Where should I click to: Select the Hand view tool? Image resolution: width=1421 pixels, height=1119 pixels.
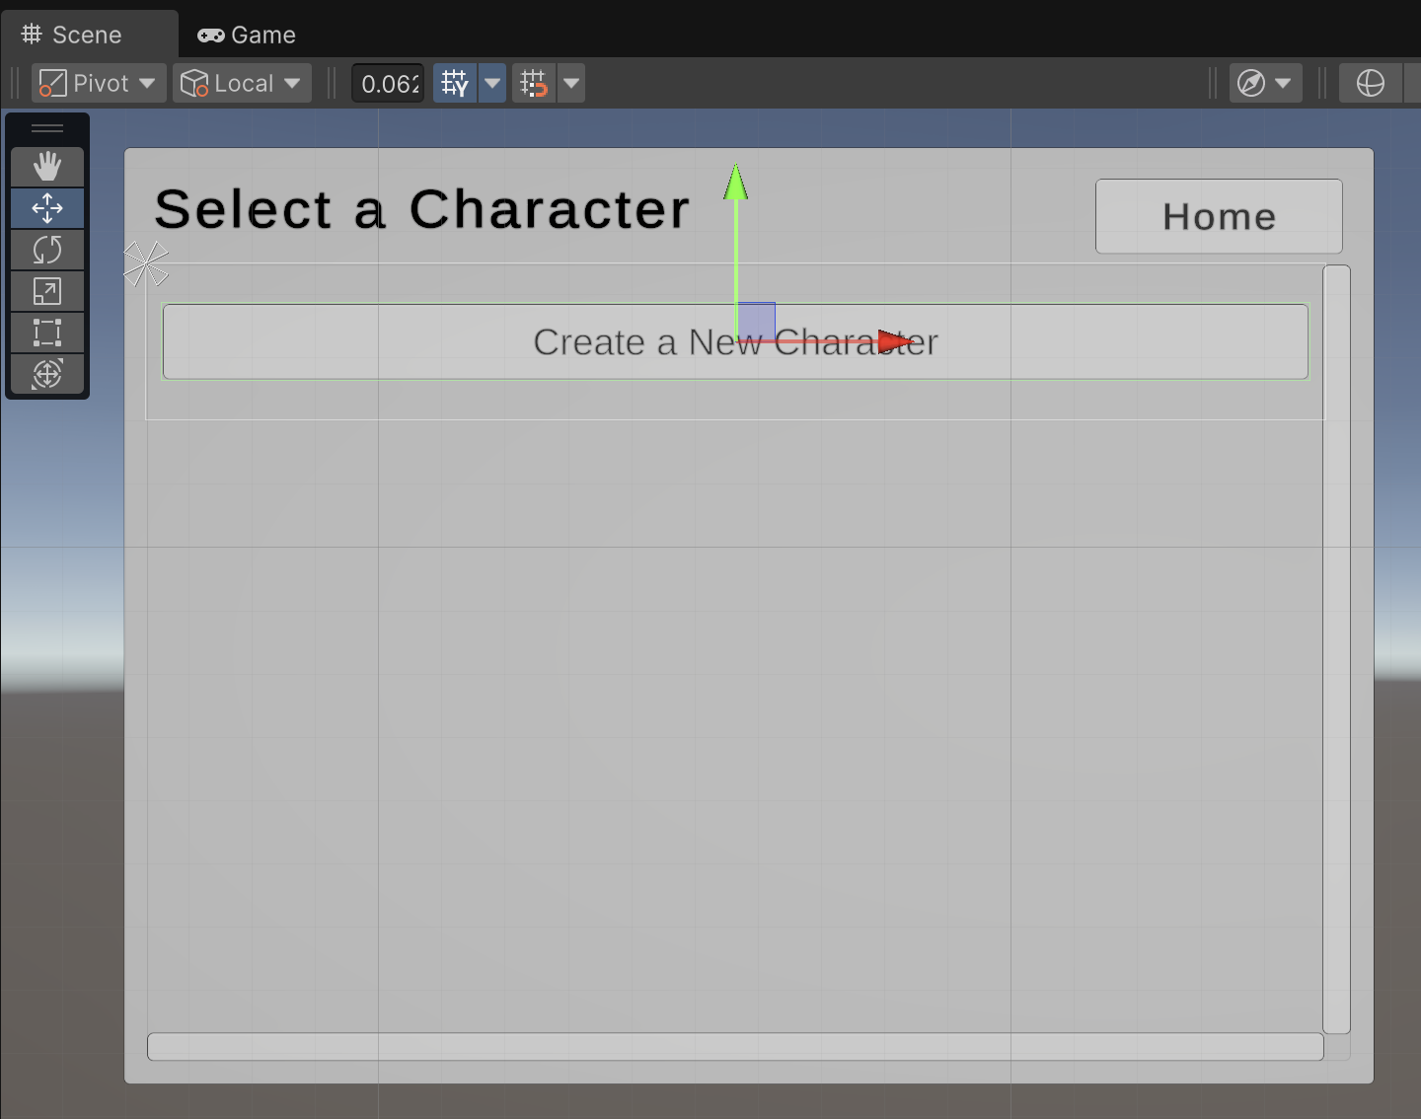[x=47, y=167]
